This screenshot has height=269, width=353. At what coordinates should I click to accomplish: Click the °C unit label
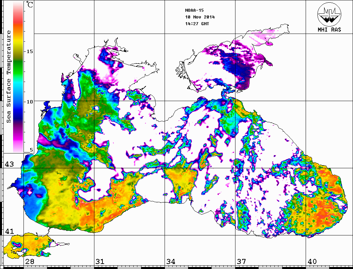pos(29,4)
